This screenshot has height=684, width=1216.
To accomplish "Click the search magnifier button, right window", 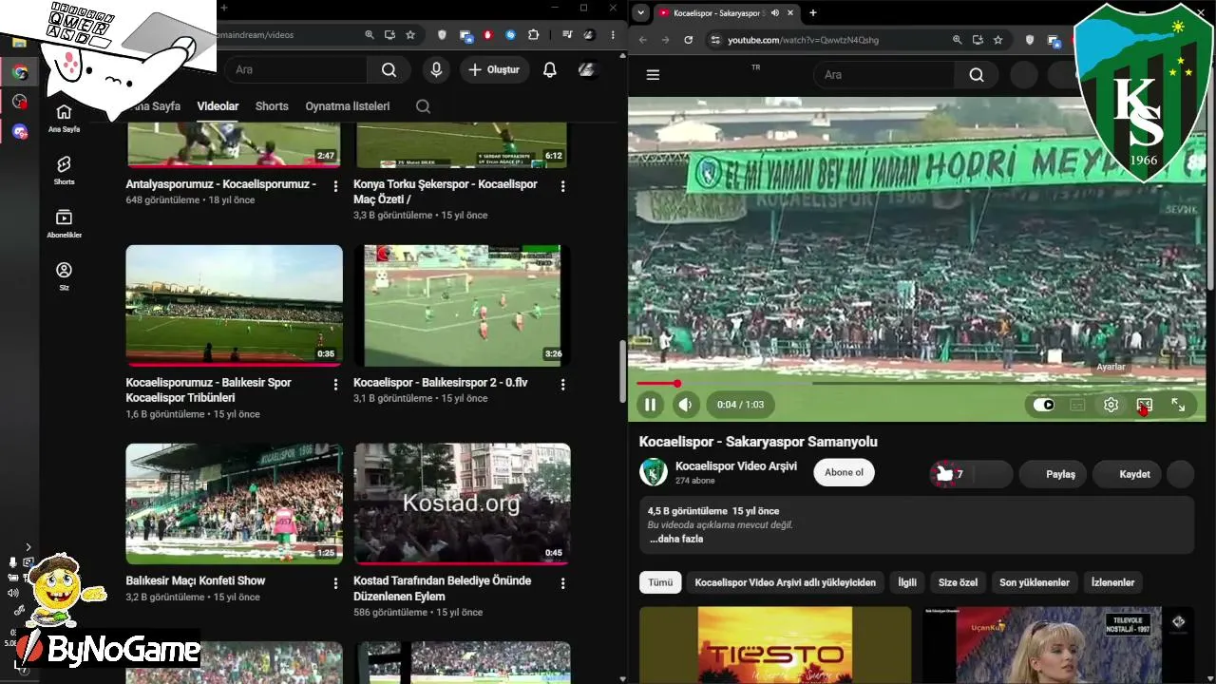I will click(x=977, y=75).
